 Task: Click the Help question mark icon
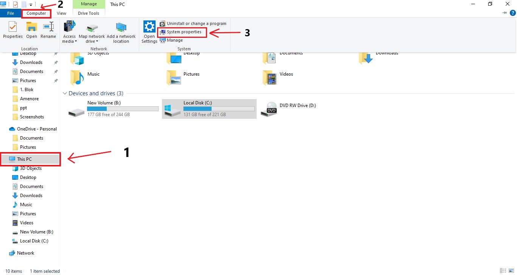(513, 13)
